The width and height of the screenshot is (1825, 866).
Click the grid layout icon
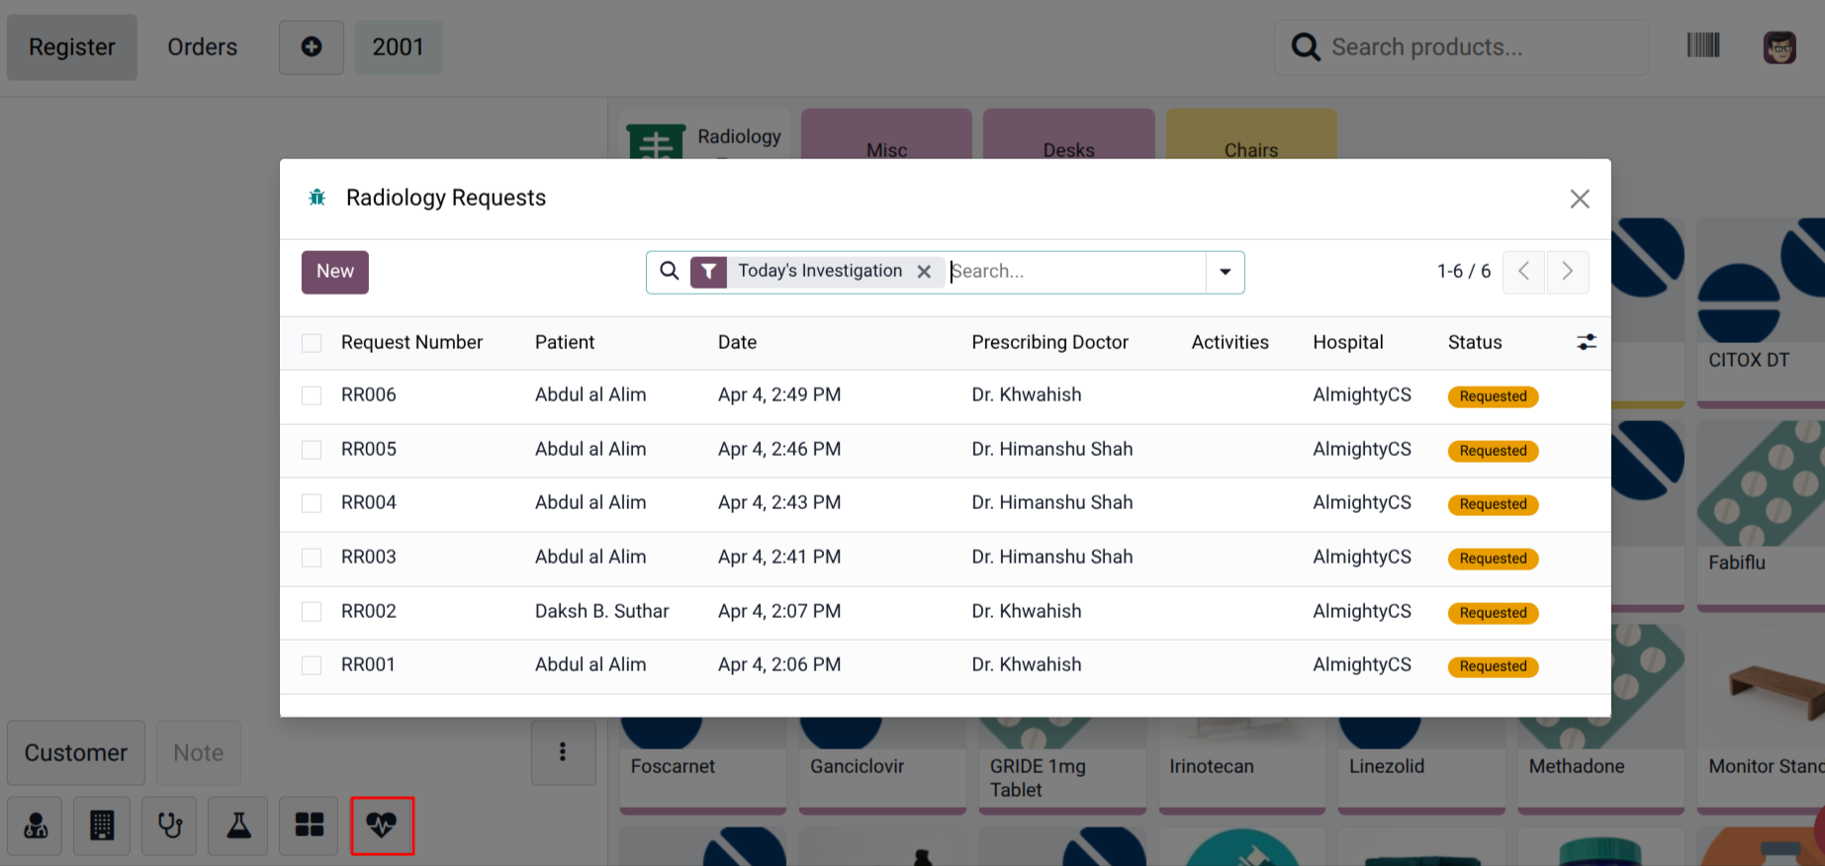tap(309, 825)
